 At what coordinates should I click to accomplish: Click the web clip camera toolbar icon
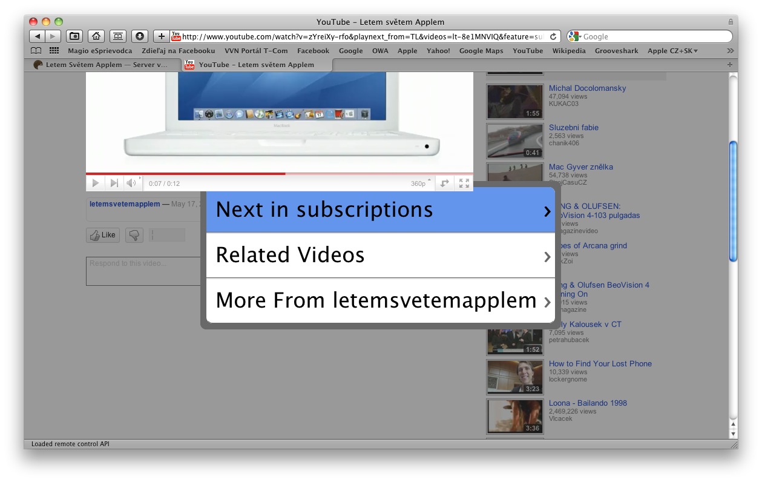pyautogui.click(x=74, y=36)
